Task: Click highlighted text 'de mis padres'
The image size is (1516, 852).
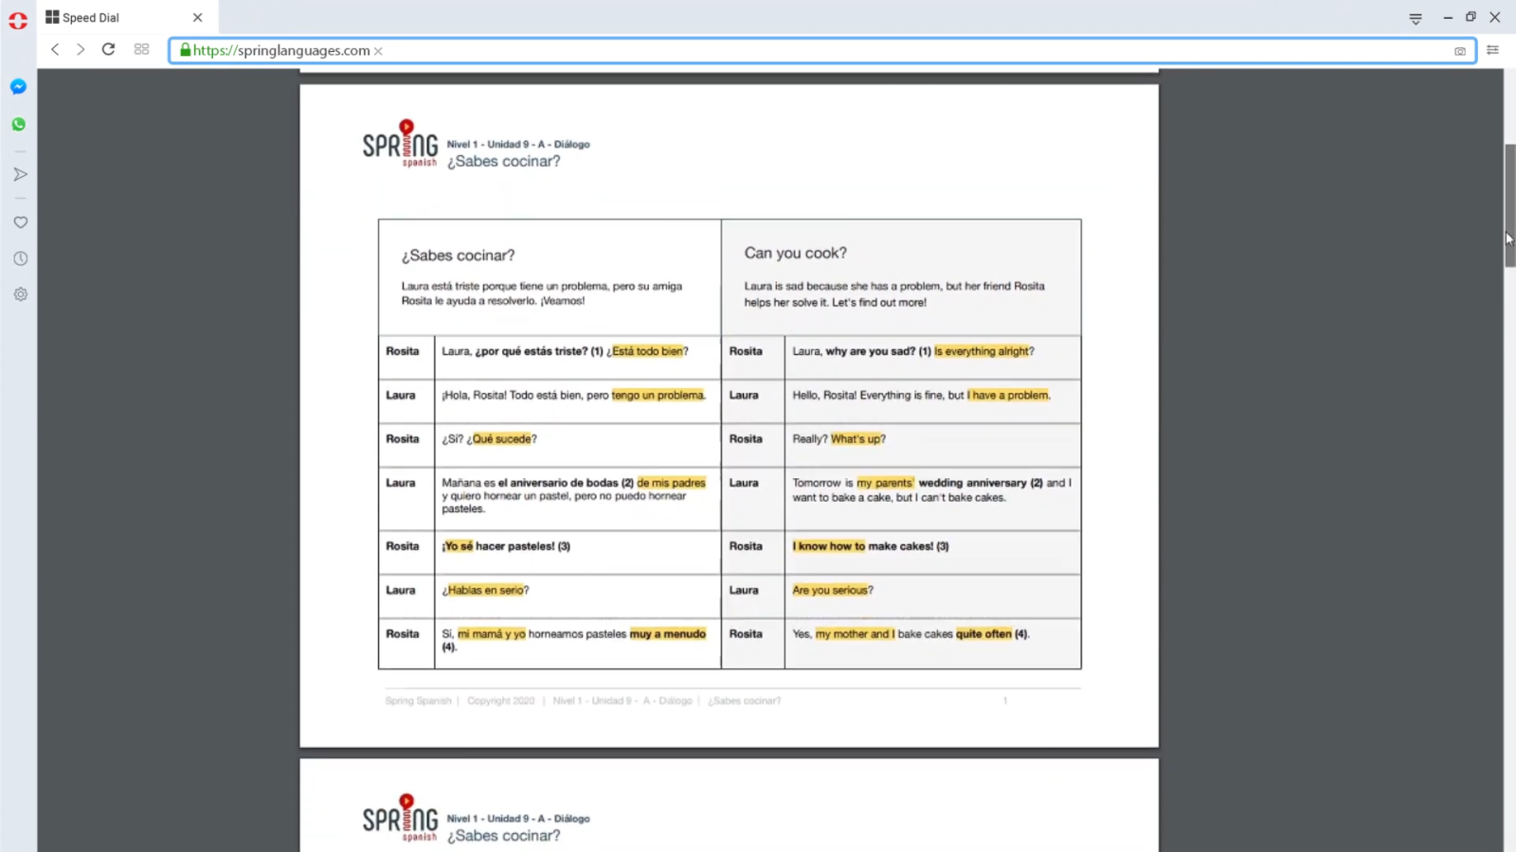Action: click(672, 483)
